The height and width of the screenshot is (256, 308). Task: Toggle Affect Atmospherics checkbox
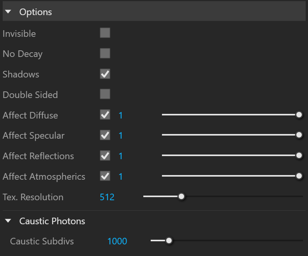point(105,176)
